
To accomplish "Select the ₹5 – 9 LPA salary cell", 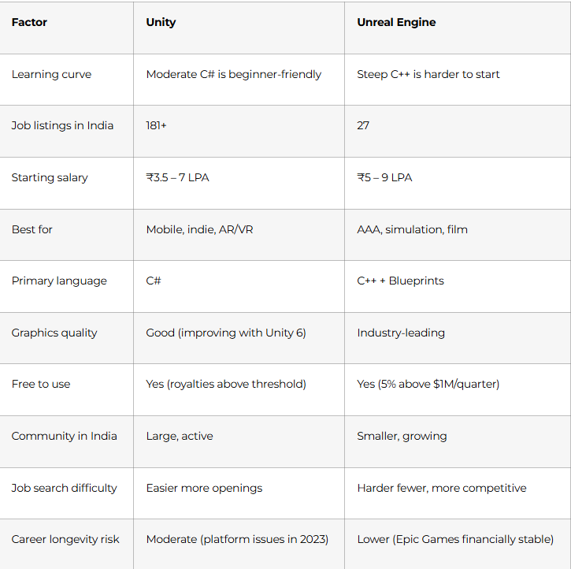I will (384, 178).
